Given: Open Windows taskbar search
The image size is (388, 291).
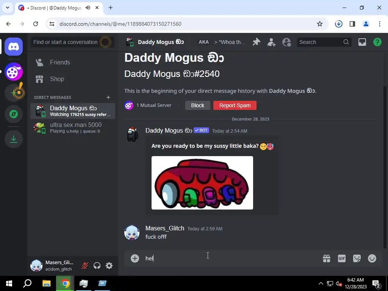Looking at the screenshot, I should [27, 283].
